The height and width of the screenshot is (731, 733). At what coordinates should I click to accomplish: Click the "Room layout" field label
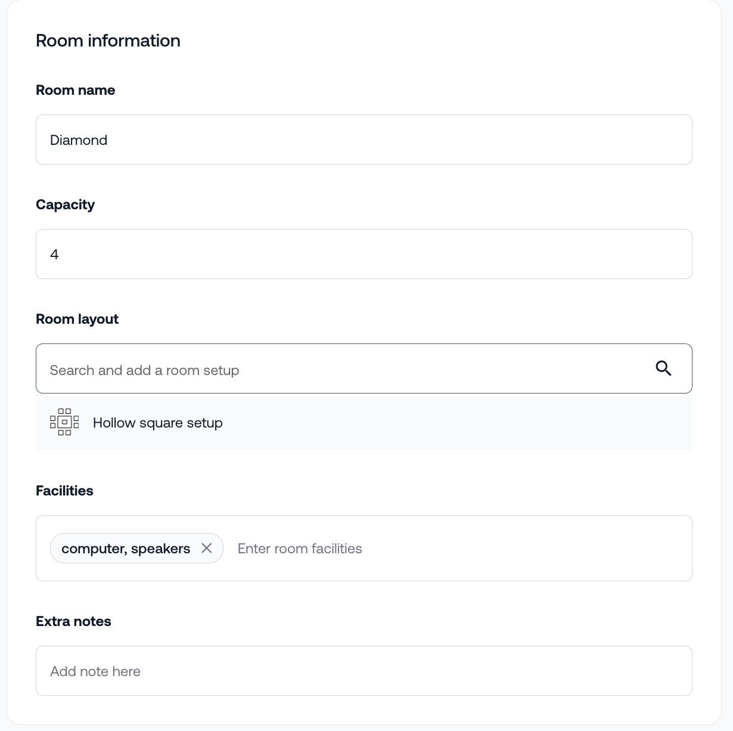(x=77, y=319)
